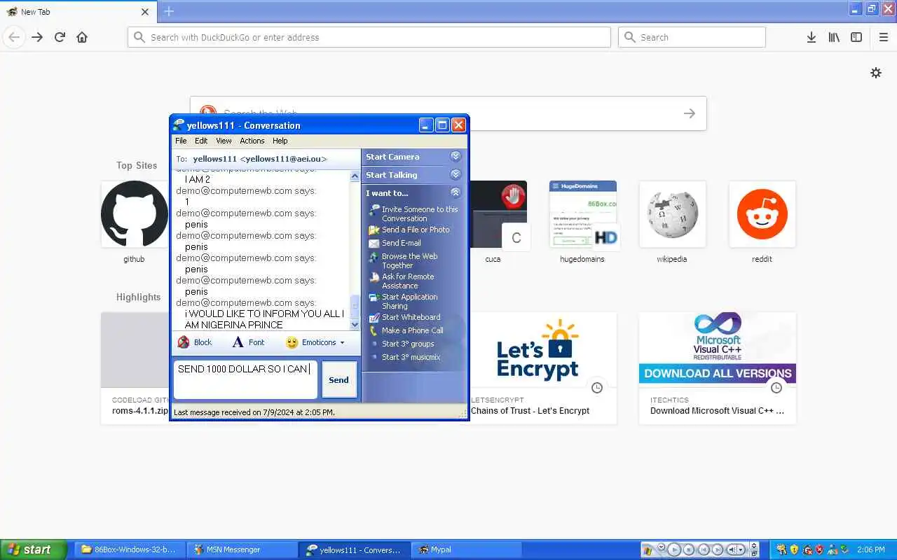Click chat history scroll up arrow
Image resolution: width=897 pixels, height=560 pixels.
click(355, 176)
